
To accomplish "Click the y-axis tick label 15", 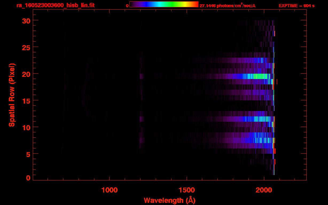I will pos(26,101).
